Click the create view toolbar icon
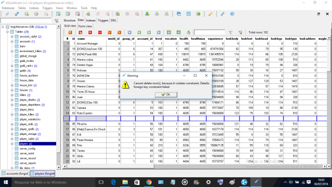 pyautogui.click(x=147, y=14)
